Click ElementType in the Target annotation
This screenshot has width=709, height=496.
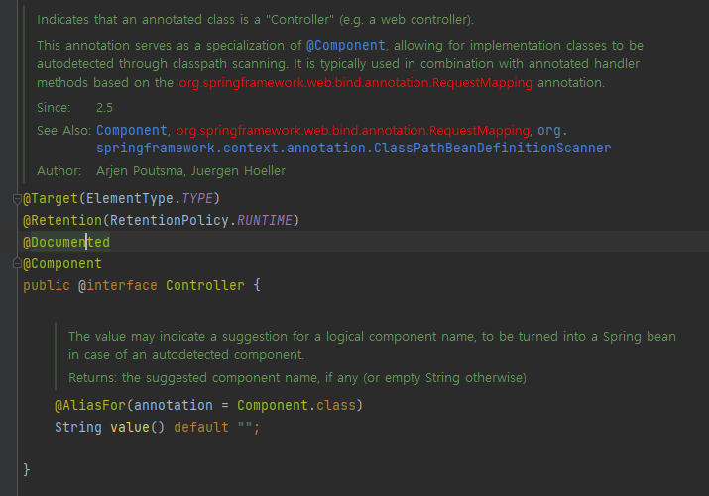pos(130,199)
